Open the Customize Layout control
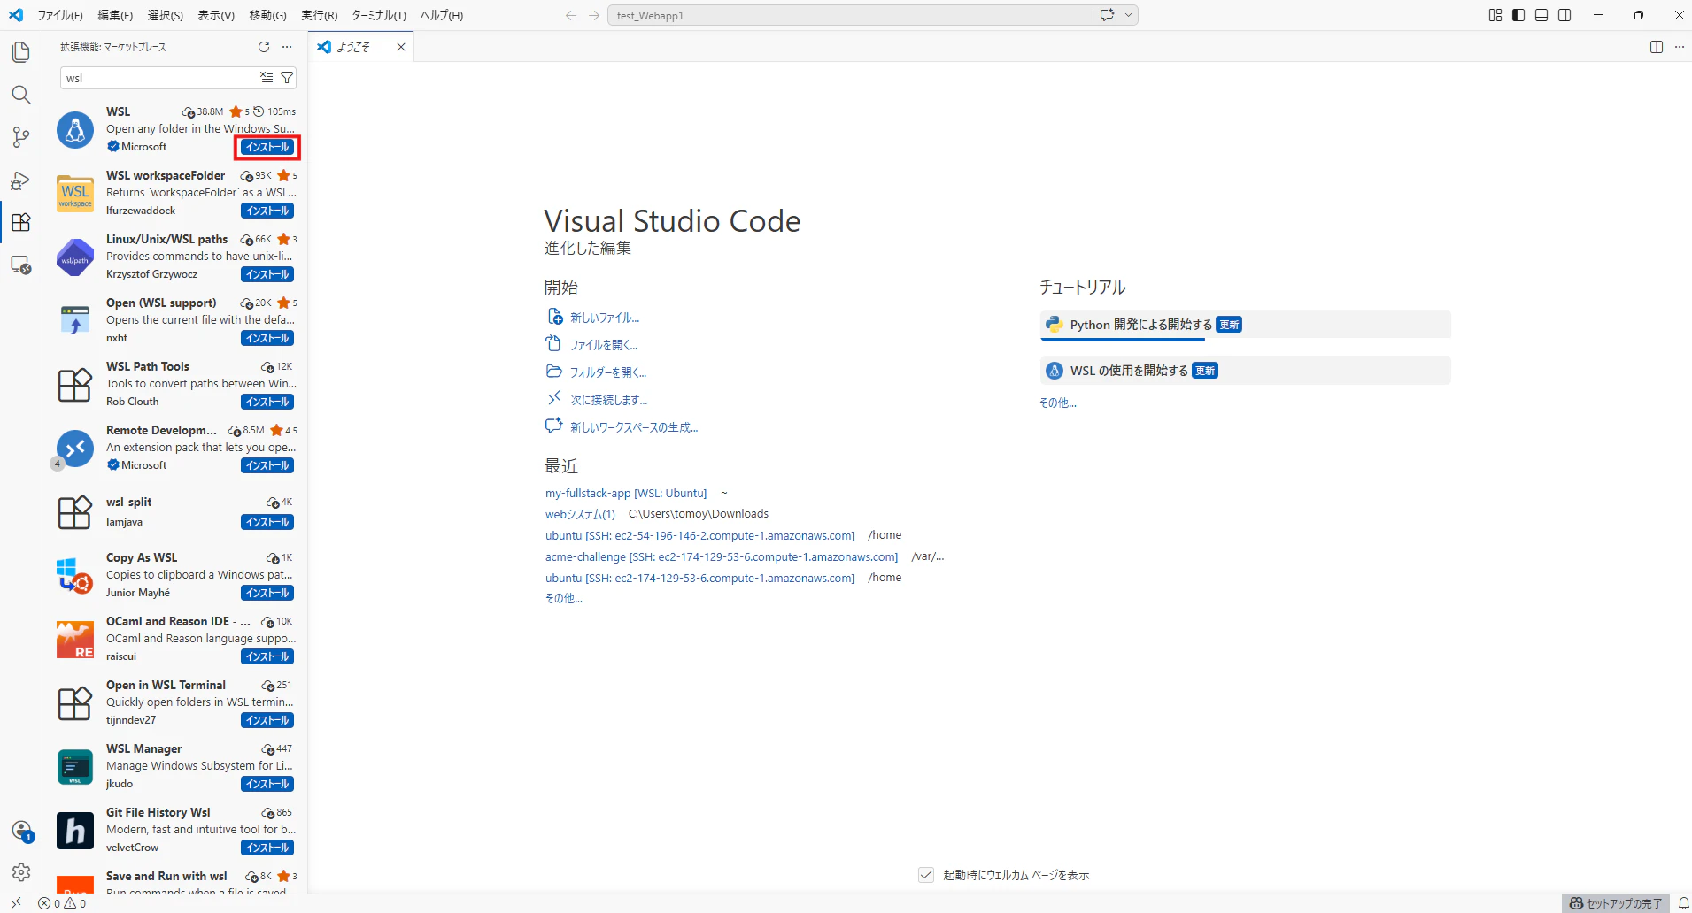 pyautogui.click(x=1495, y=15)
